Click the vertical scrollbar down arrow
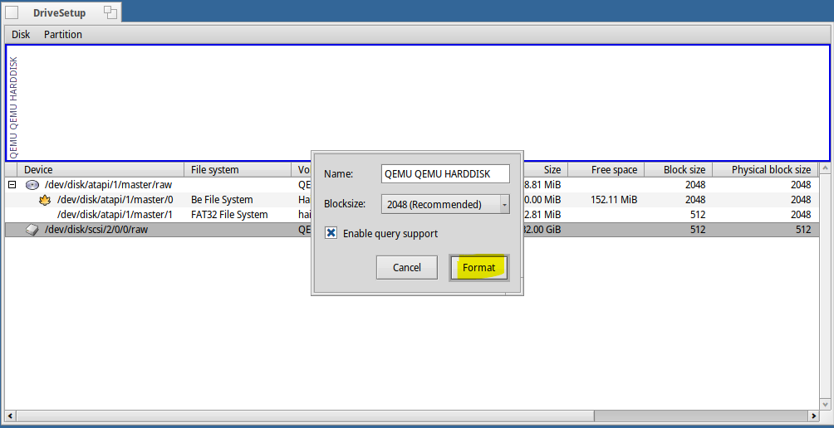This screenshot has height=428, width=834. click(x=825, y=405)
